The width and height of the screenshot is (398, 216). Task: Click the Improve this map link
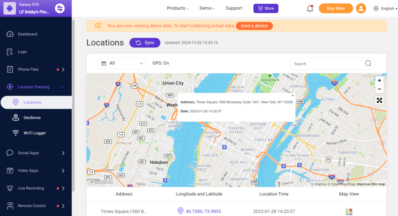(x=371, y=184)
